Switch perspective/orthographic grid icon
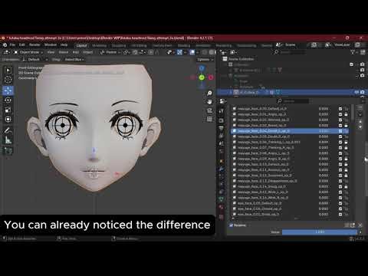Screen dimensions: 368x276 209,119
